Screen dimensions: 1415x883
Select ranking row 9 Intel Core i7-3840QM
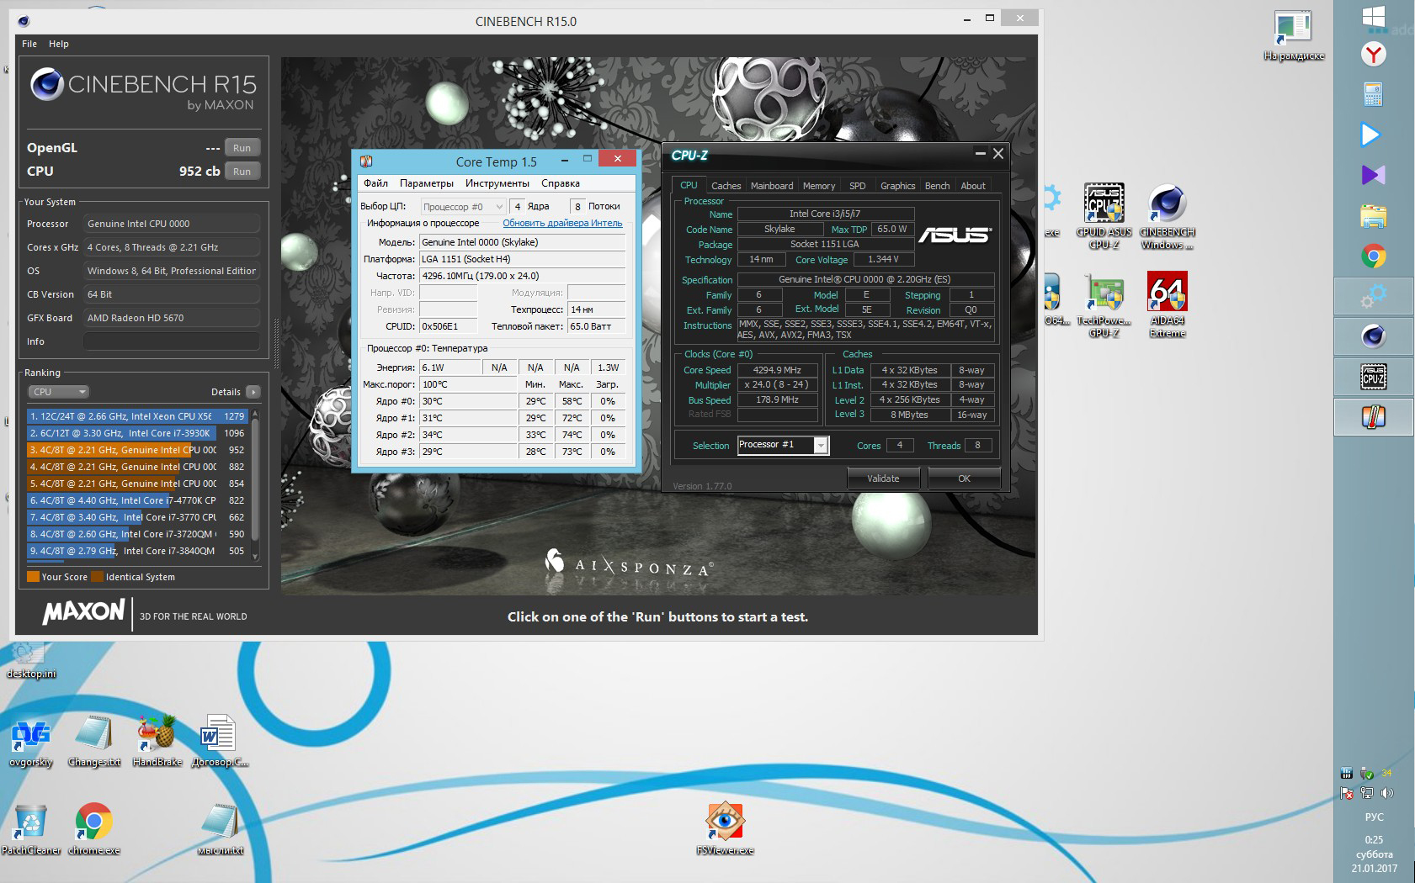pos(137,551)
